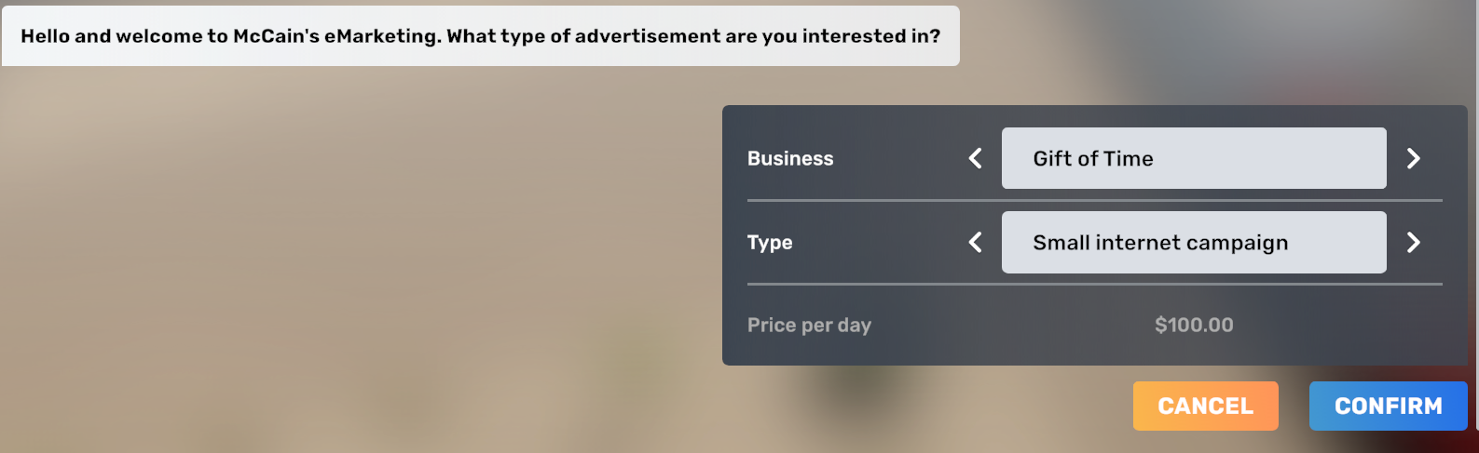
Task: Click the divider line under the Type row
Action: coord(1094,284)
